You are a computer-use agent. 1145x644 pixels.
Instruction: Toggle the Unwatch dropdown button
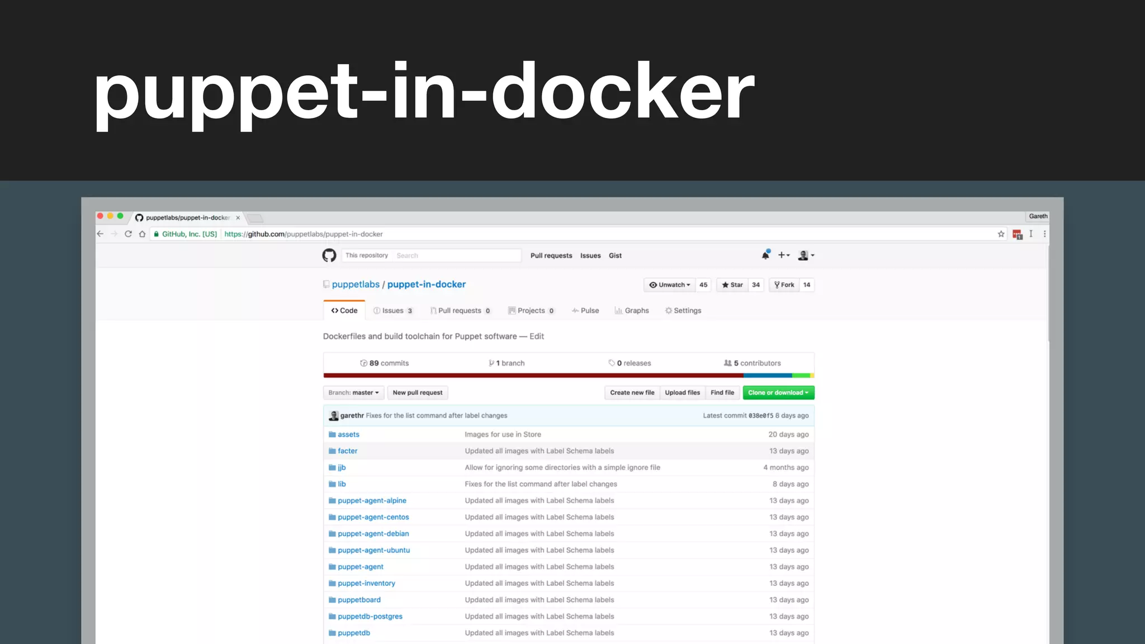669,285
